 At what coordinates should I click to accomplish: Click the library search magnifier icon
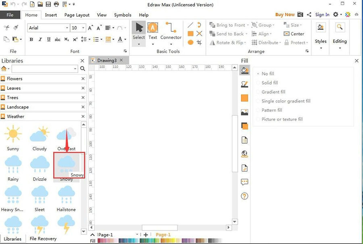point(83,69)
